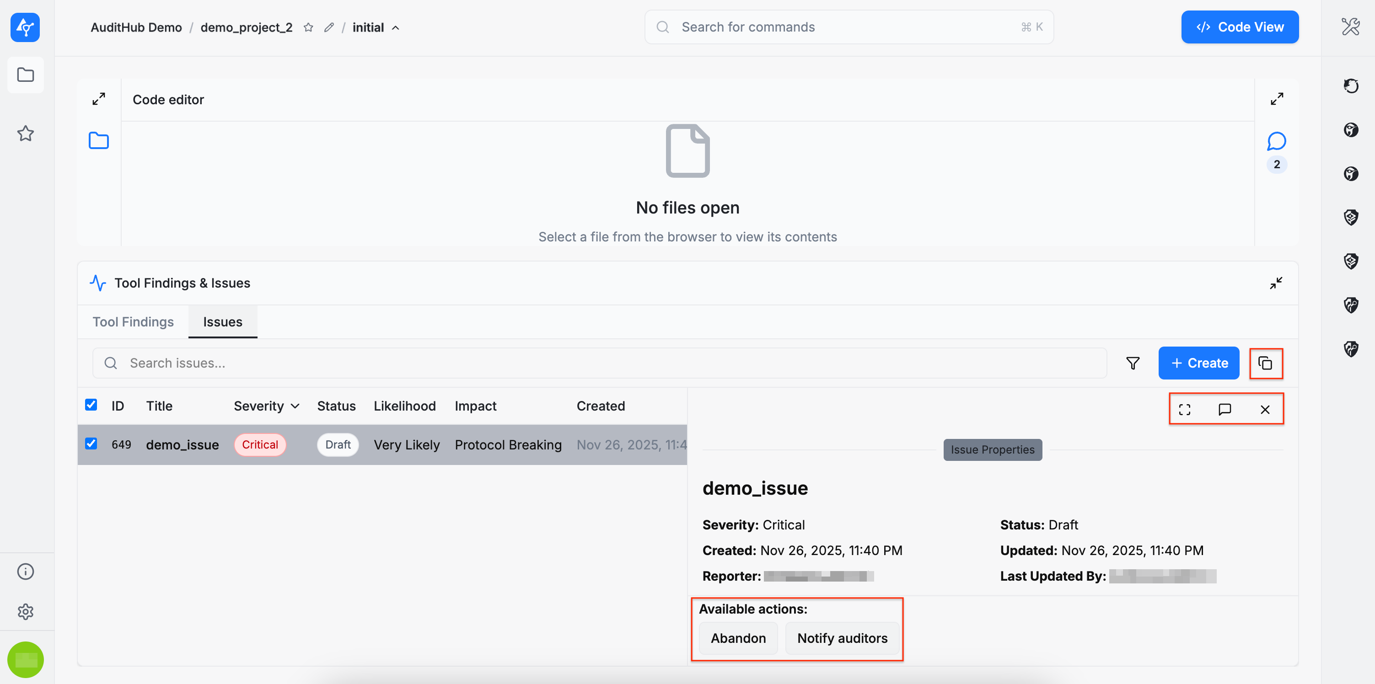
Task: Click the copy issues icon next to Create
Action: pos(1265,363)
